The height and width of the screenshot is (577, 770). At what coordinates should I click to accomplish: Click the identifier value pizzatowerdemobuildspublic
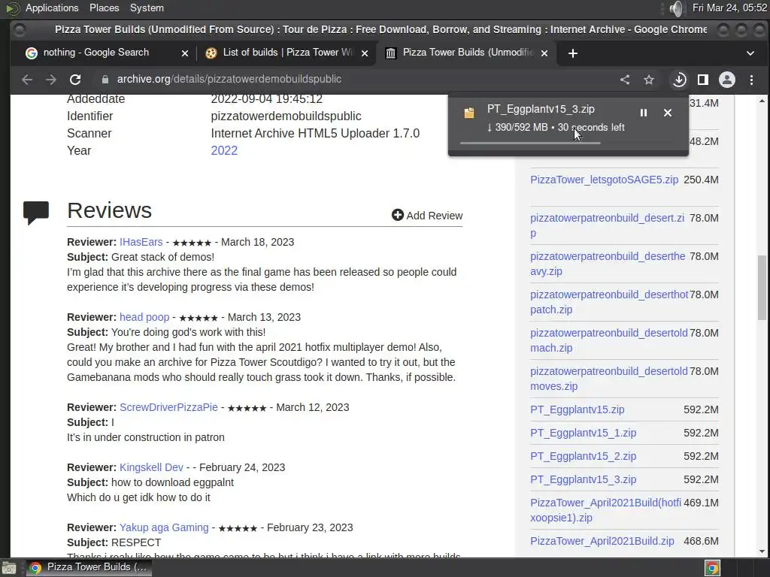point(286,116)
